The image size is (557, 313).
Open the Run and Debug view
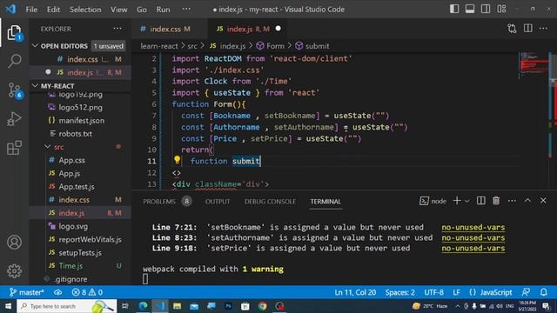point(14,119)
